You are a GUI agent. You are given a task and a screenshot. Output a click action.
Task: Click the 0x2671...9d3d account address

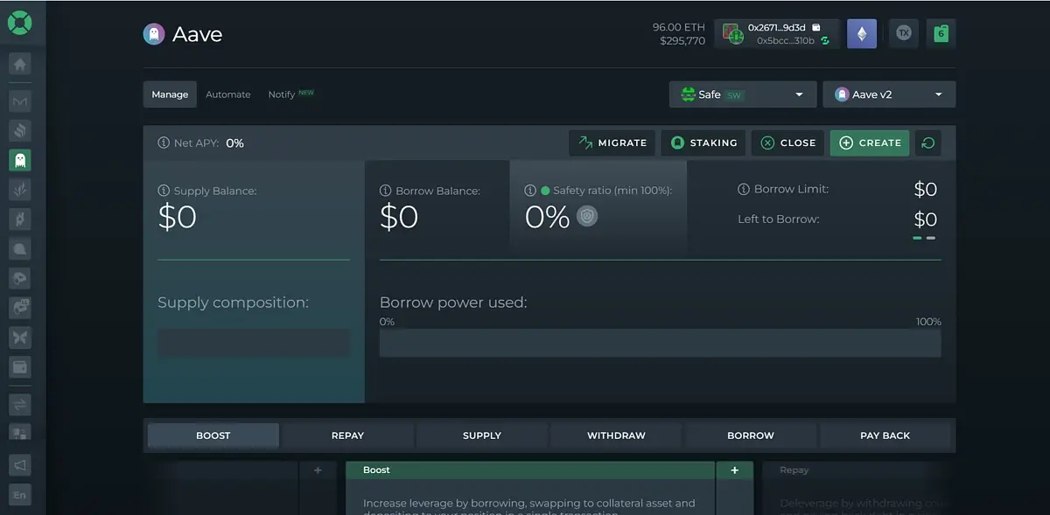click(x=776, y=27)
